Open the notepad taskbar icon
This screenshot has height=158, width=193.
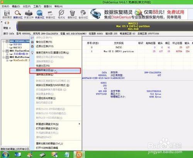[x=67, y=155]
